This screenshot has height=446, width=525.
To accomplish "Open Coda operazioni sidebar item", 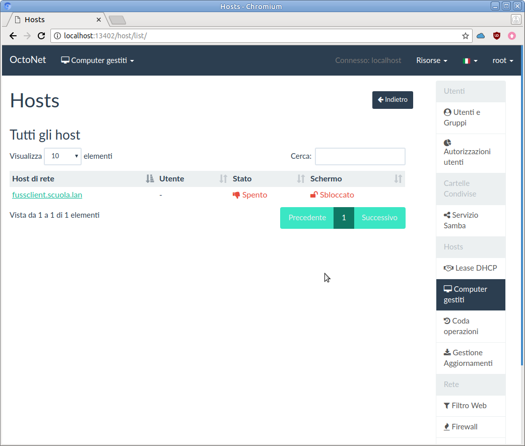I will point(471,326).
